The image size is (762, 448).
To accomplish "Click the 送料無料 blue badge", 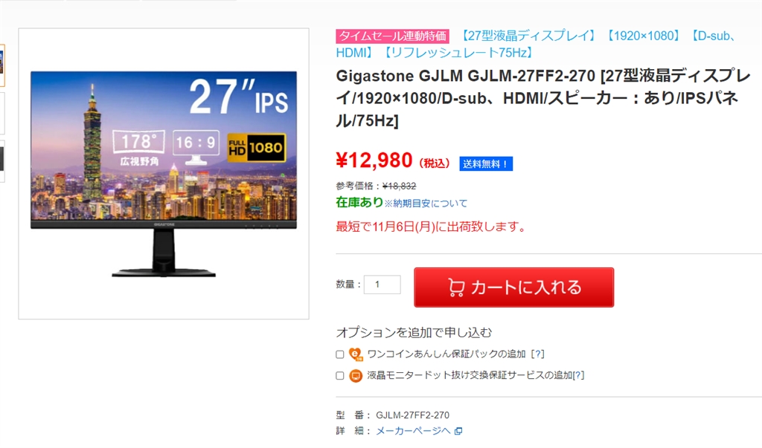I will click(486, 164).
